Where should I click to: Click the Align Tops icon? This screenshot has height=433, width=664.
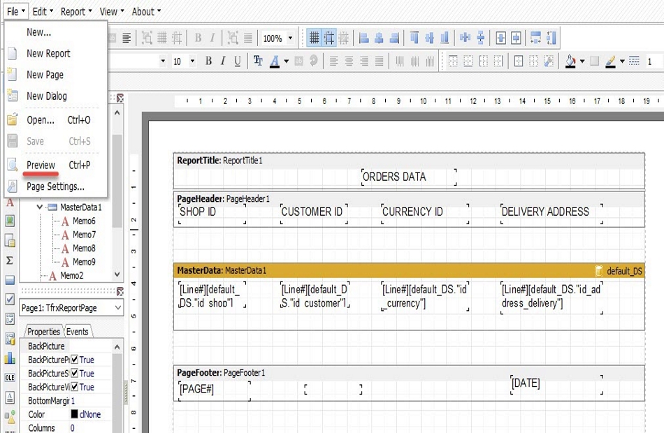tap(414, 38)
